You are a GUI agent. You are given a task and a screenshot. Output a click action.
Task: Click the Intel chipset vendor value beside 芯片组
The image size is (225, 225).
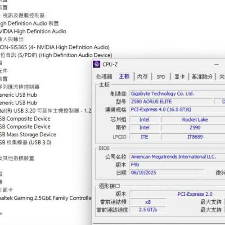coord(144,120)
